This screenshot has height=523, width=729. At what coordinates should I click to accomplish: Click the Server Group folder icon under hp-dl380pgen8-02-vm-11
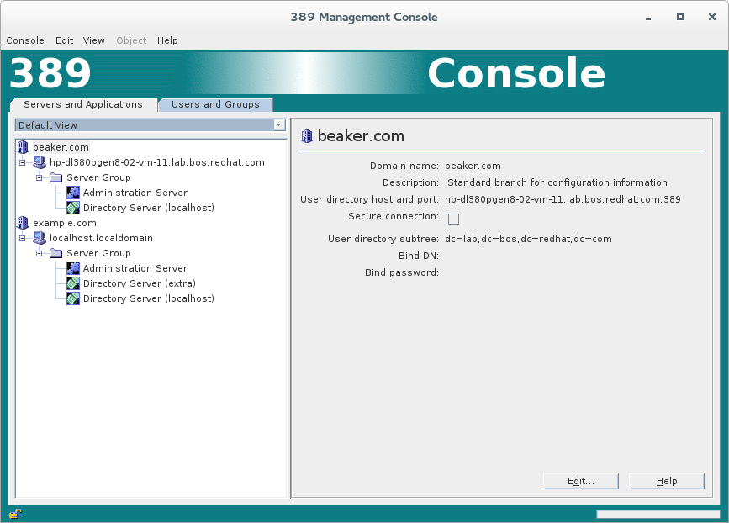click(x=55, y=177)
